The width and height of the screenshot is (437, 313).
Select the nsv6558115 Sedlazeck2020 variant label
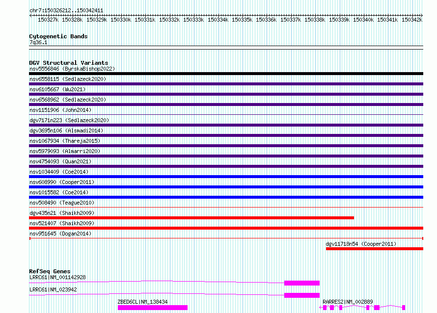point(68,79)
